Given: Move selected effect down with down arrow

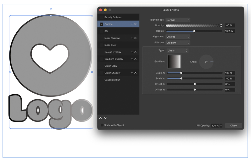Looking at the screenshot, I should point(105,118).
